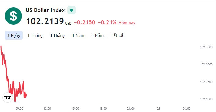Click the 29 date axis marker

(159, 109)
